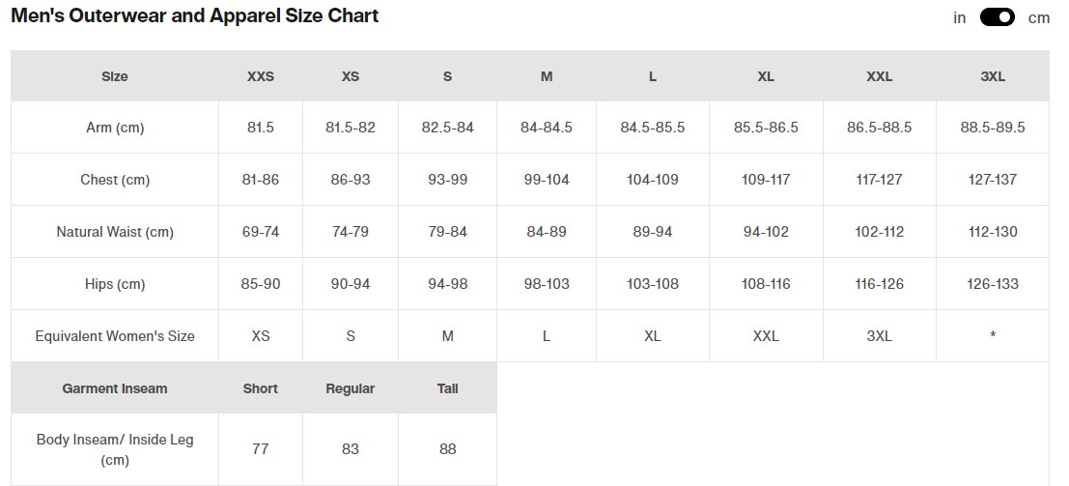The height and width of the screenshot is (486, 1069).
Task: Click the "in" unit label
Action: 960,17
